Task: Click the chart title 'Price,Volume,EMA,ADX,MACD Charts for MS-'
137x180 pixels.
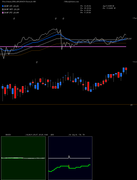Action: click(x=19, y=2)
